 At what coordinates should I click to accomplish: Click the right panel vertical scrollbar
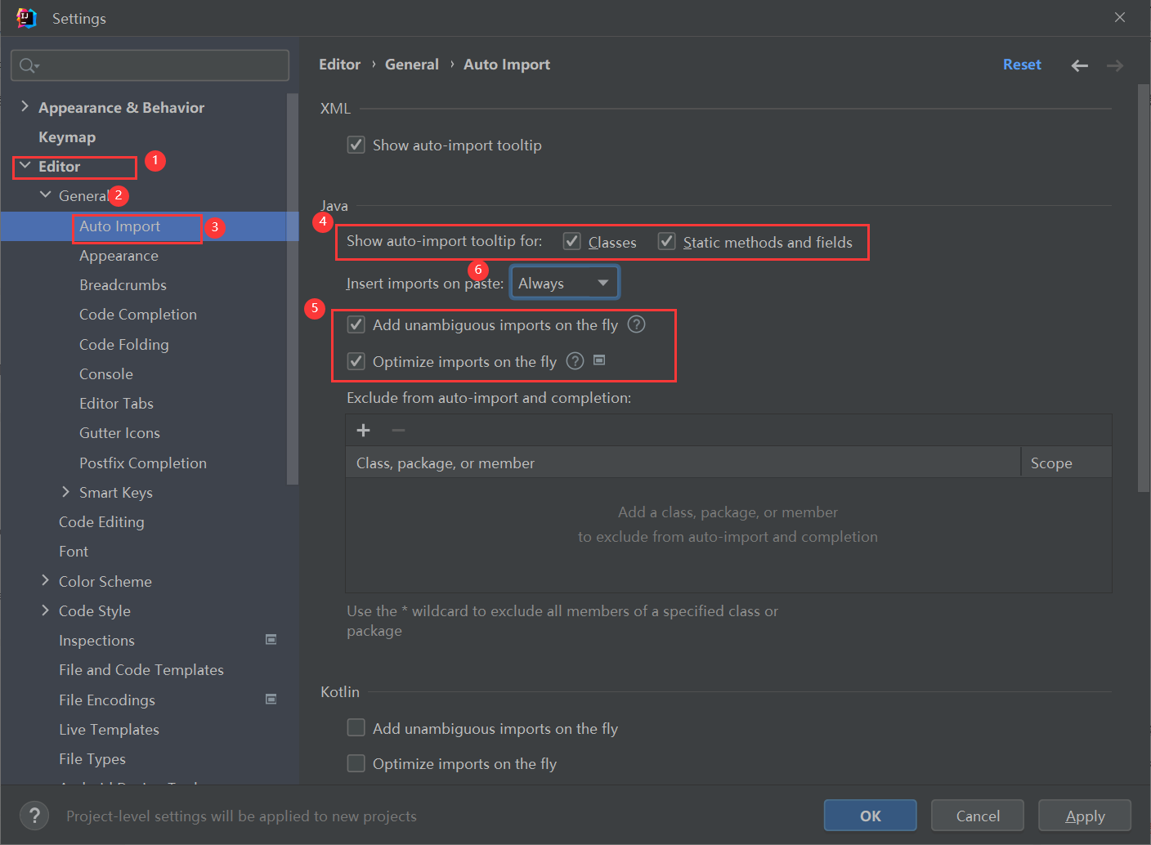pos(1144,288)
